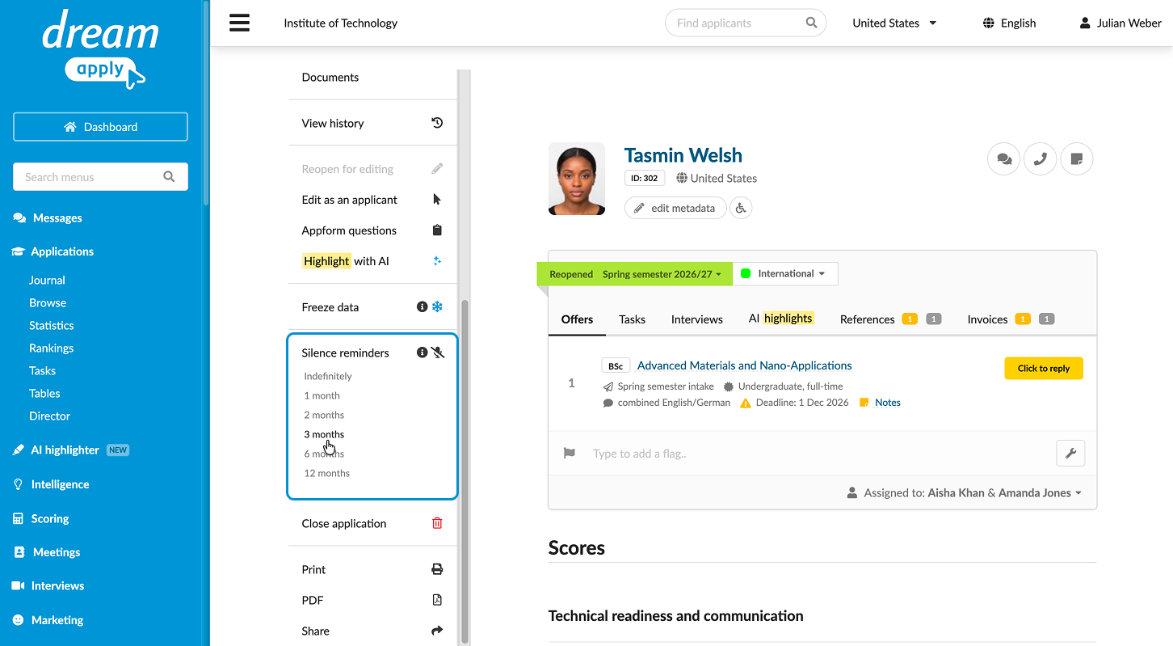Switch to the Interviews tab
The image size is (1173, 646).
point(696,319)
